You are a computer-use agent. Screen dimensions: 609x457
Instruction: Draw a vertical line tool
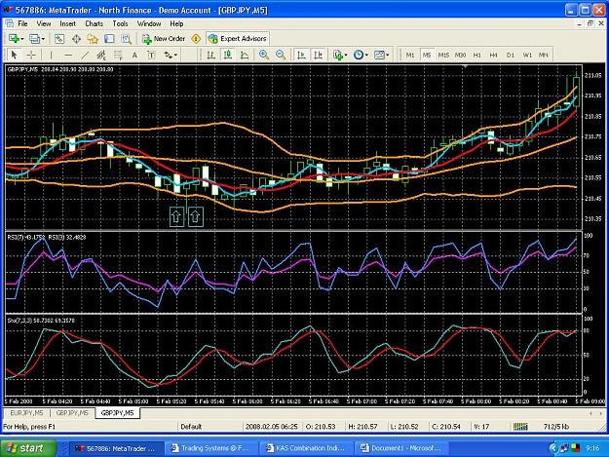click(x=51, y=56)
